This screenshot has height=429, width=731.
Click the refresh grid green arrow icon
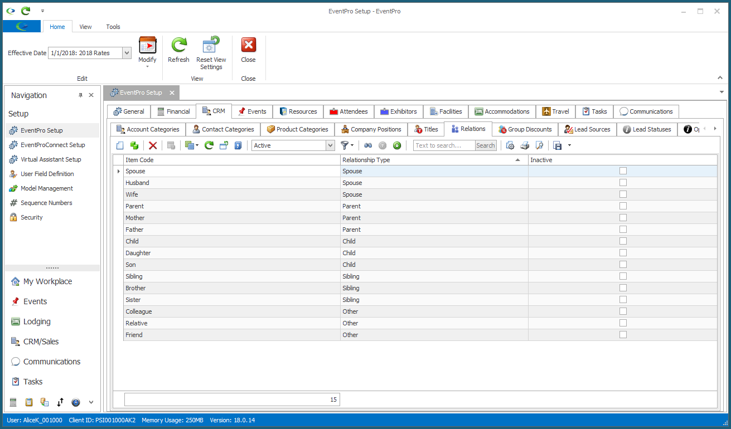click(209, 145)
